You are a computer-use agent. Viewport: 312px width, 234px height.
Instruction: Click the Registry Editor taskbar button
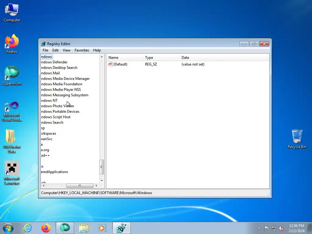click(x=122, y=228)
